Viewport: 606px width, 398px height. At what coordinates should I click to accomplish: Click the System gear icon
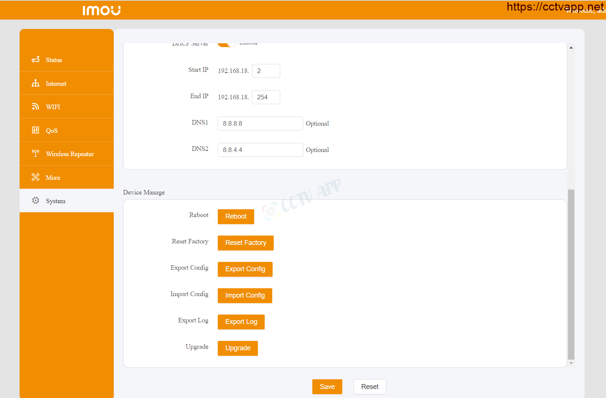click(35, 201)
